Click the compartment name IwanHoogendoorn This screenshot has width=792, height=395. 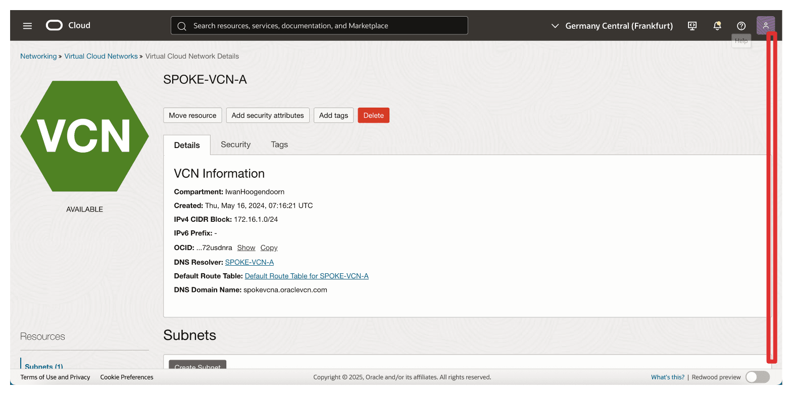[x=255, y=192]
